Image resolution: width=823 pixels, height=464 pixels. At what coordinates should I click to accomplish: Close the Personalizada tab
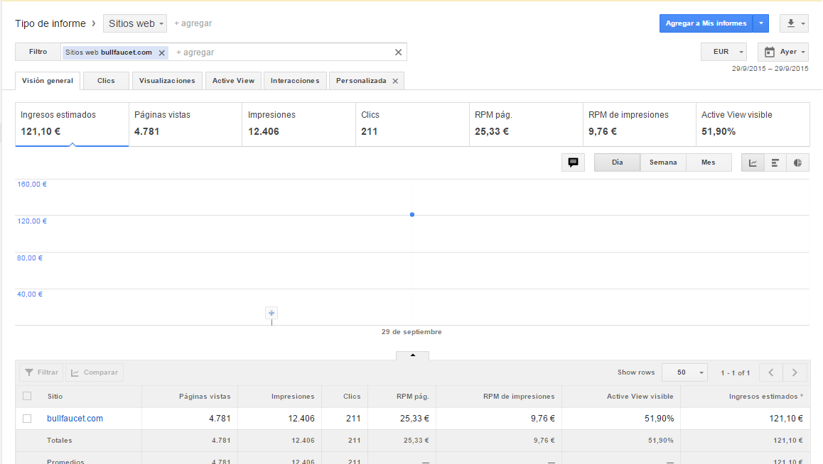(x=395, y=81)
